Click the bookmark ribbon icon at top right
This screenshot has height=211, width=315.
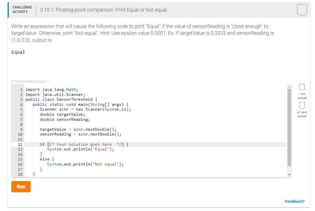click(301, 9)
